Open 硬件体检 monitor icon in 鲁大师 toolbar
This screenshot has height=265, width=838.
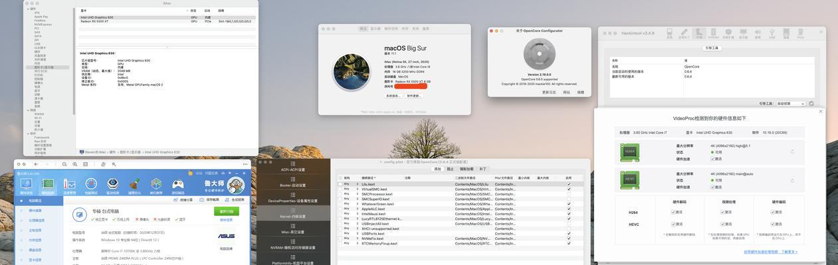tap(26, 185)
